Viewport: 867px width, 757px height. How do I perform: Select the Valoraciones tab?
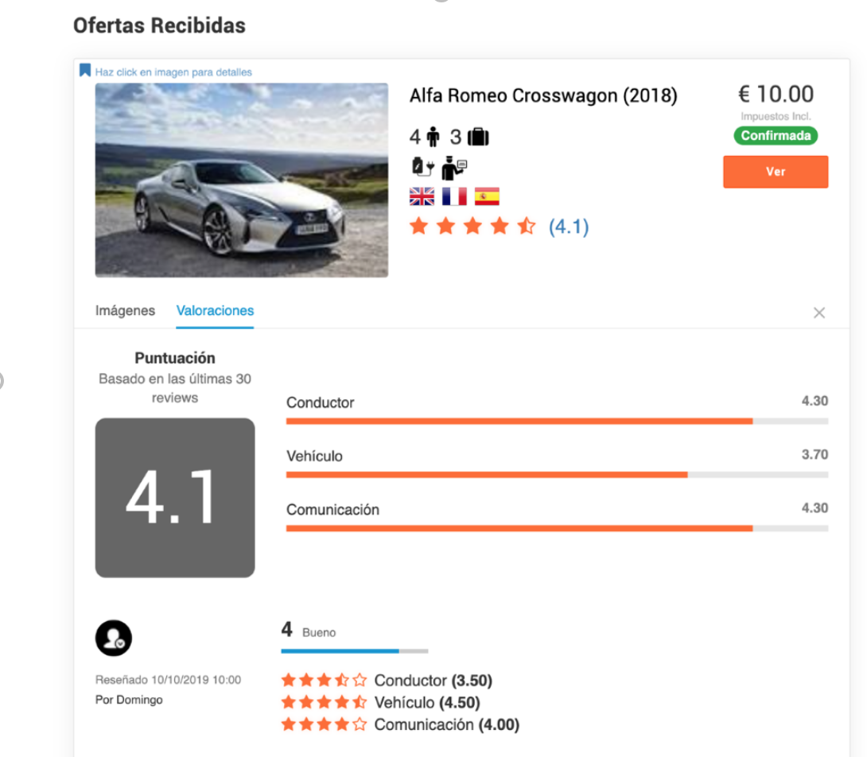(x=215, y=311)
